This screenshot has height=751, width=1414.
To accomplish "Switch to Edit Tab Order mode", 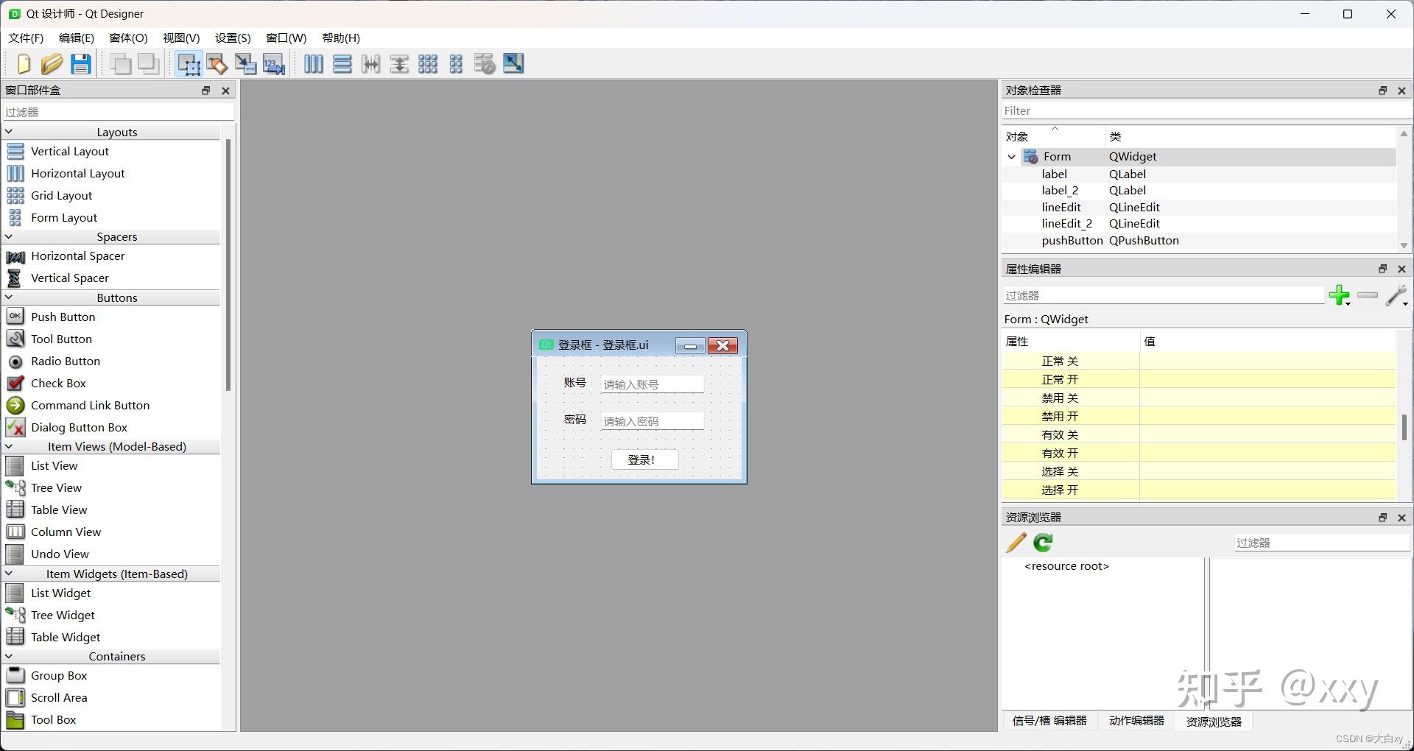I will click(273, 64).
